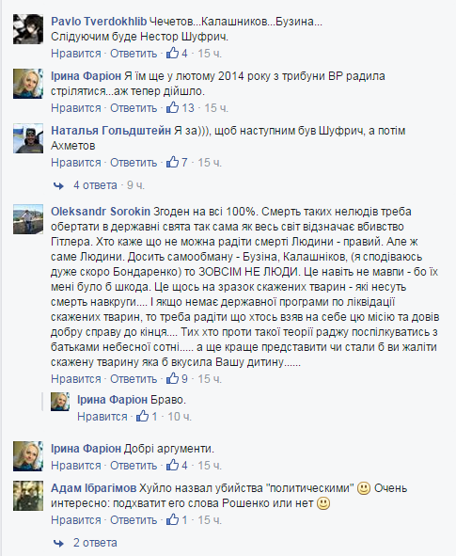Like Pavlo Tverdokhlib's comment via Нравится
Screen dimensions: 456x556
point(76,54)
